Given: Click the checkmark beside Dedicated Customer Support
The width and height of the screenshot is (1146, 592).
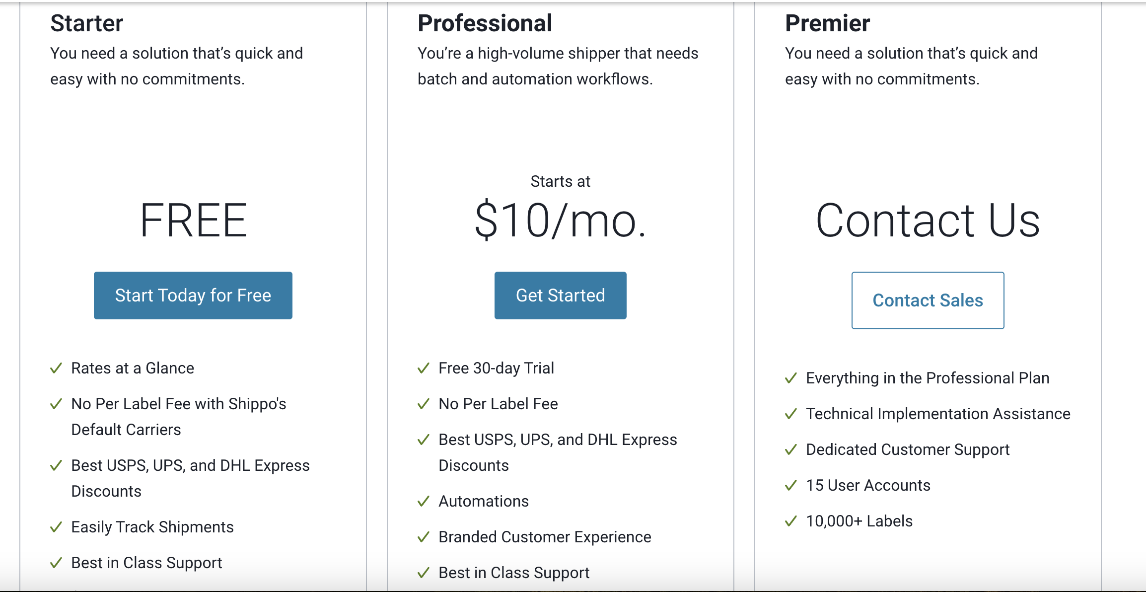Looking at the screenshot, I should point(790,449).
